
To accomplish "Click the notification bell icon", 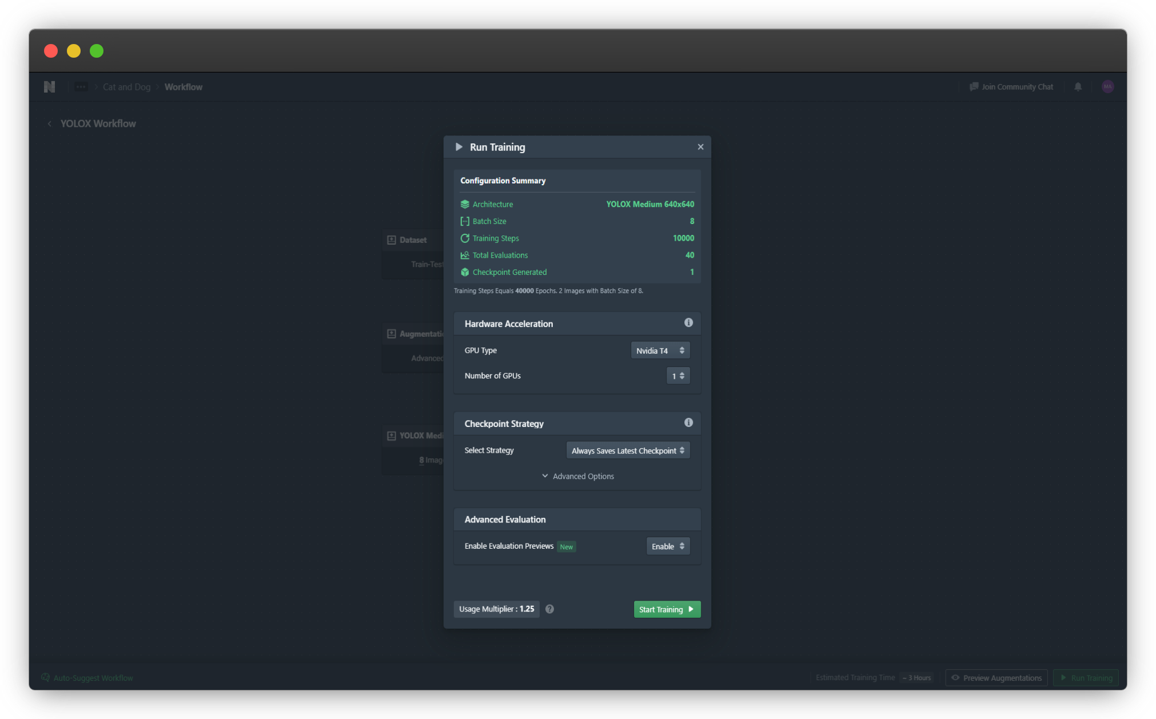I will 1078,87.
